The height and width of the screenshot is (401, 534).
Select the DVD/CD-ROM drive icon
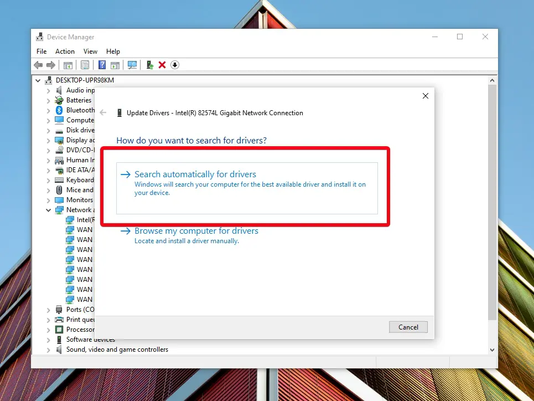[x=59, y=150]
